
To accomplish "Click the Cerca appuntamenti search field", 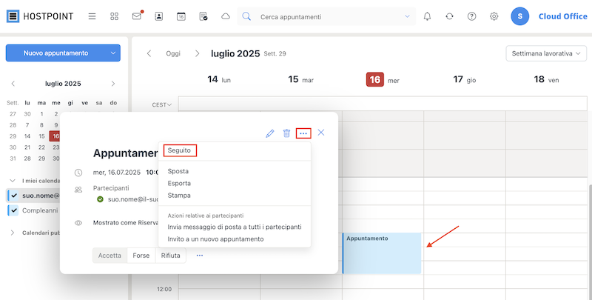I will click(x=328, y=16).
